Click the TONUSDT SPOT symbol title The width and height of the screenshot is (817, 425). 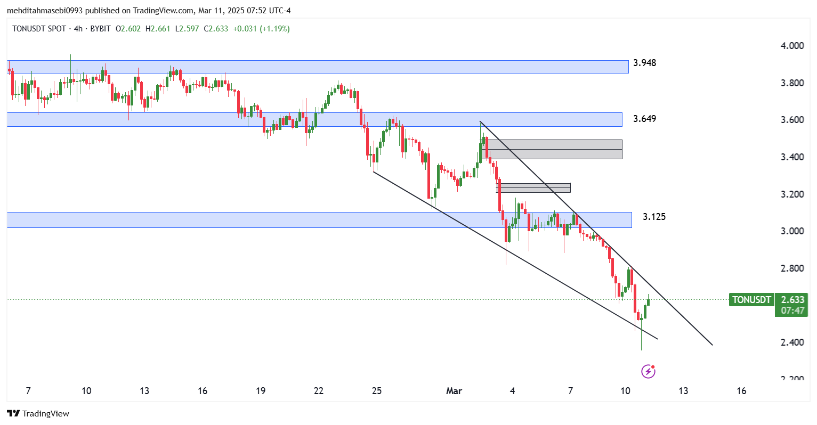pos(39,29)
